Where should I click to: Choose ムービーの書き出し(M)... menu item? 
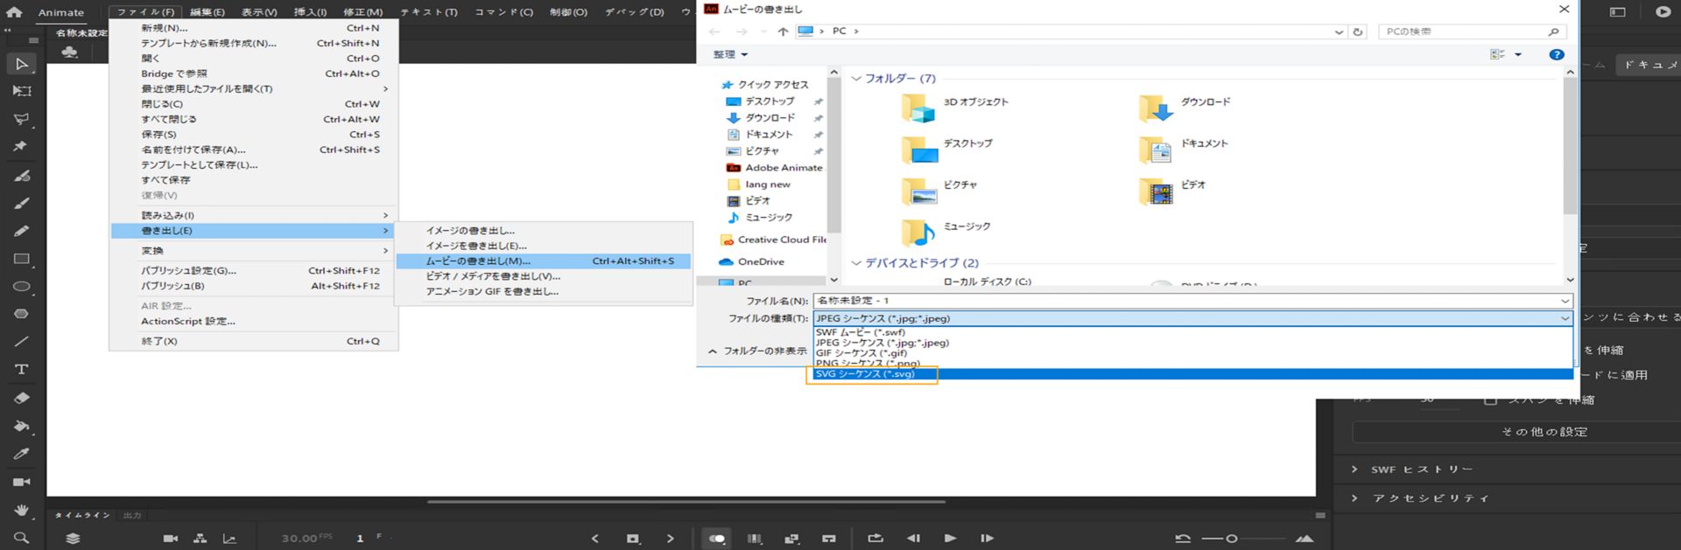pyautogui.click(x=543, y=261)
